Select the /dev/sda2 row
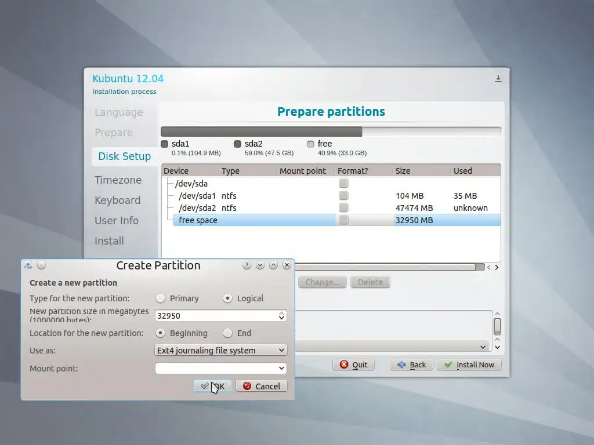The image size is (594, 445). [331, 208]
